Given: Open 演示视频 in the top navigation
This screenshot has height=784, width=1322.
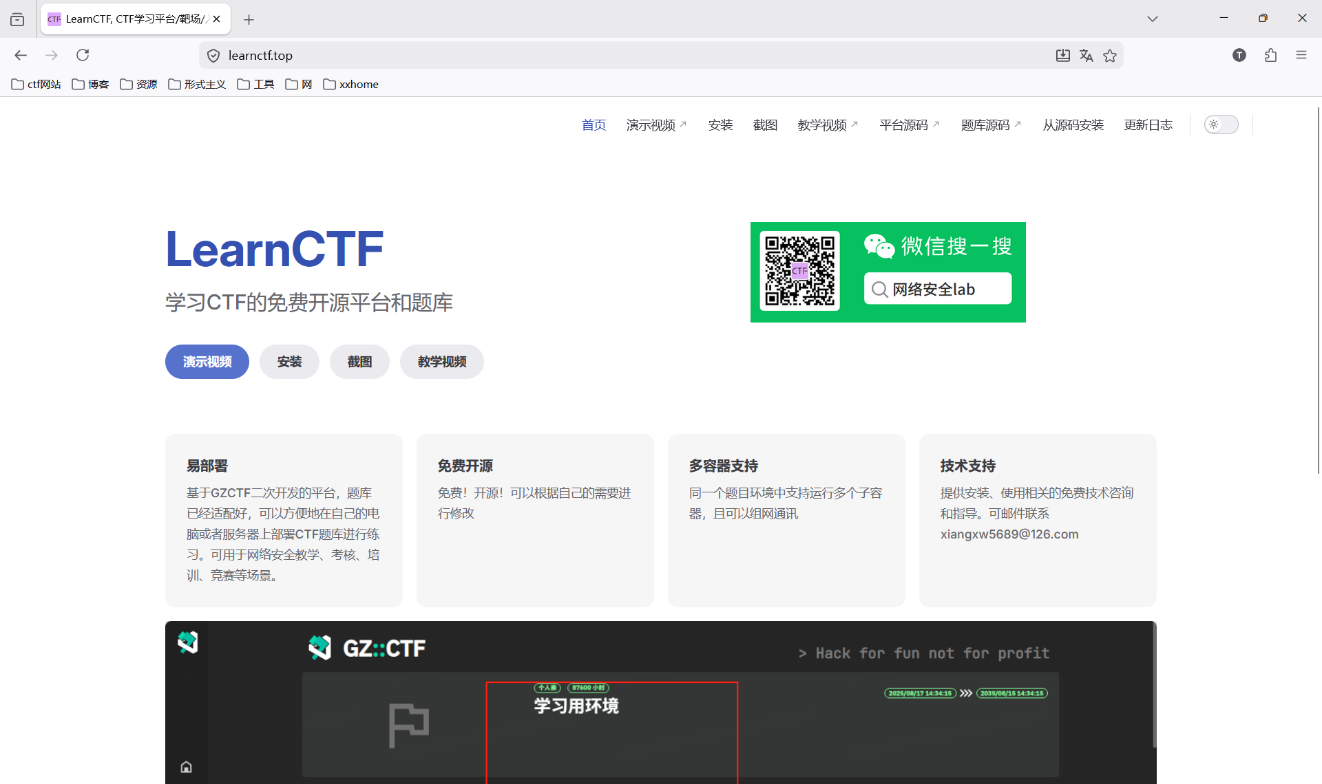Looking at the screenshot, I should point(656,124).
